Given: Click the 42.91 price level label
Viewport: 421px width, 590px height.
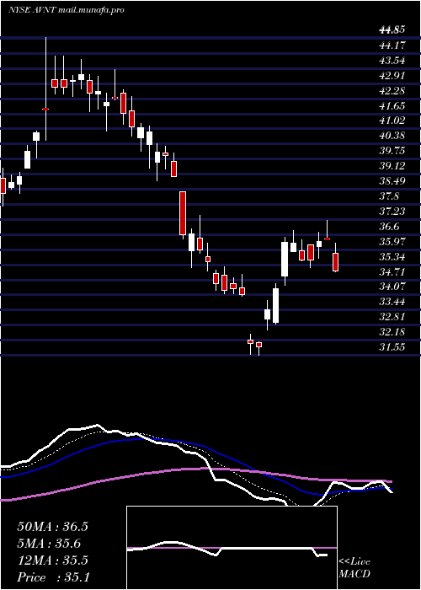Looking at the screenshot, I should (x=392, y=76).
